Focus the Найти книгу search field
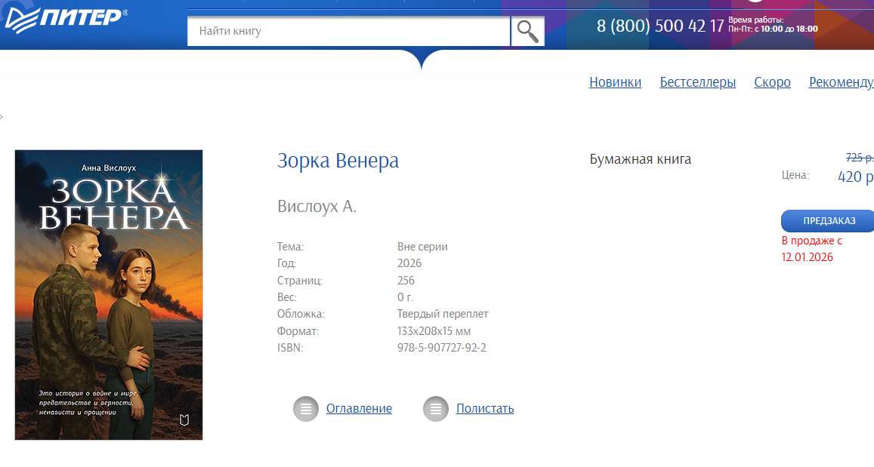 tap(349, 31)
